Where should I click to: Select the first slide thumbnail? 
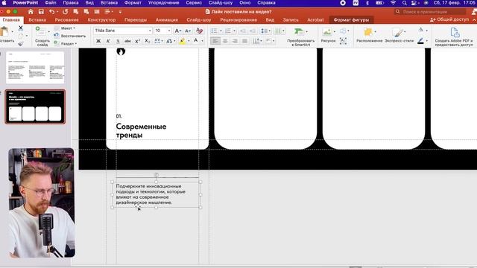[35, 68]
